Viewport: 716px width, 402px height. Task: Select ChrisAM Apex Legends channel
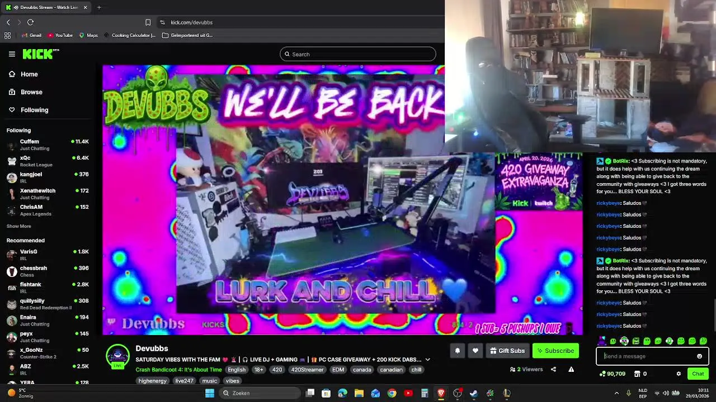[48, 210]
